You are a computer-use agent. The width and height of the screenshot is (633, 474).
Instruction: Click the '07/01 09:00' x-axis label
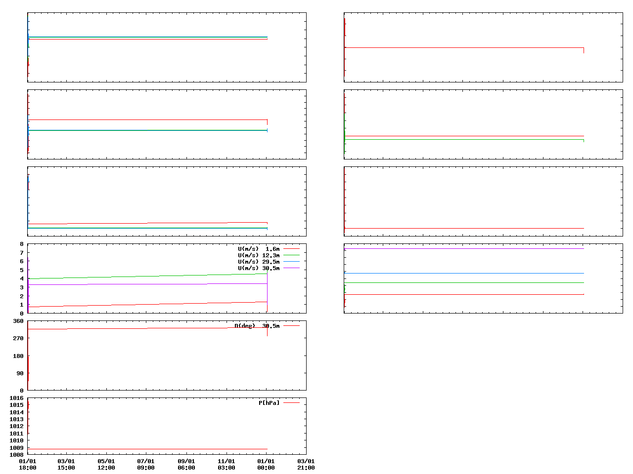146,465
